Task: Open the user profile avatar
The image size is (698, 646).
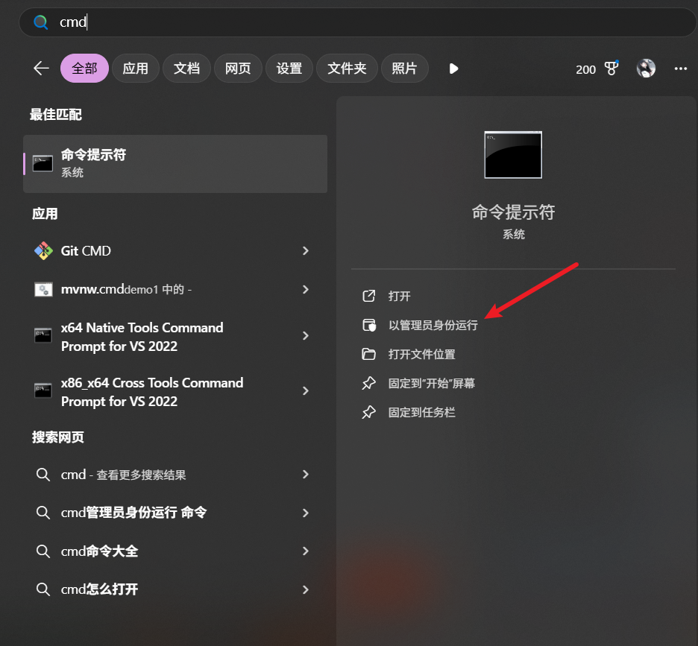Action: (646, 69)
